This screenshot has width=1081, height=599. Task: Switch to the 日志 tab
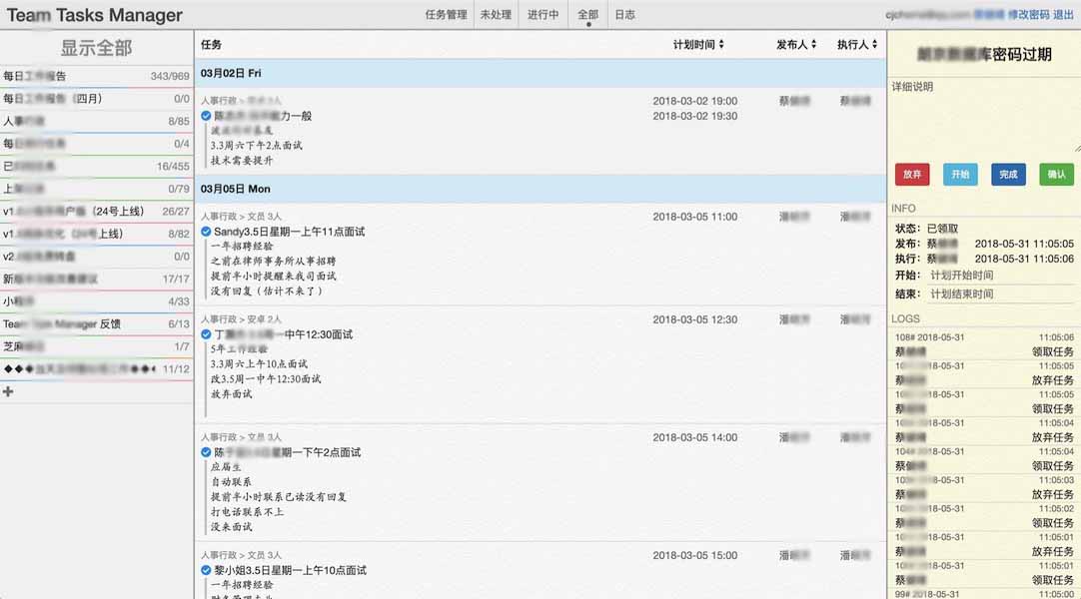point(624,15)
